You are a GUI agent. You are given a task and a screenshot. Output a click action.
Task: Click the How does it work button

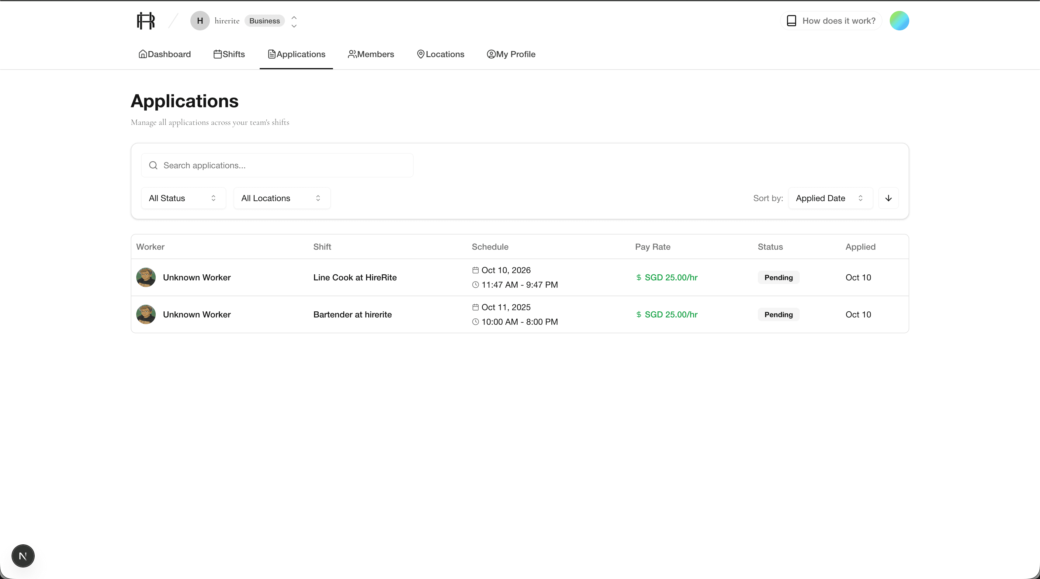[x=831, y=21]
